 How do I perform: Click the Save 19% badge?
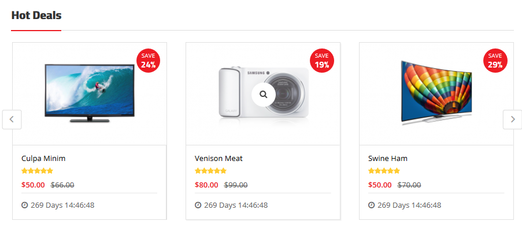(x=321, y=61)
